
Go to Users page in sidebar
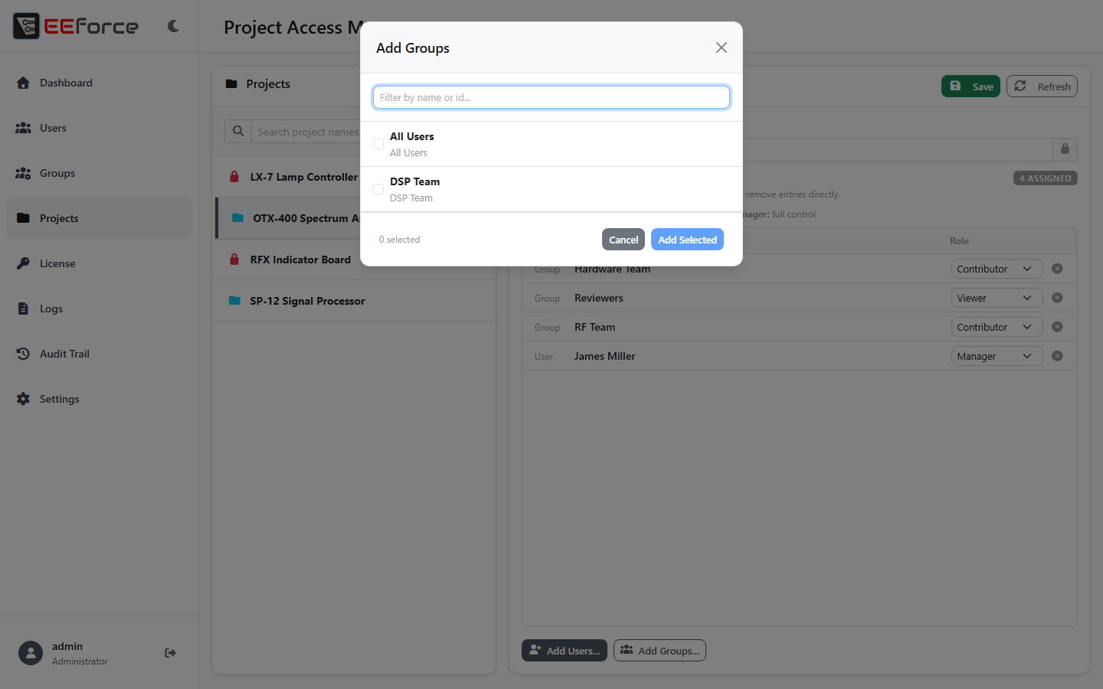point(99,128)
